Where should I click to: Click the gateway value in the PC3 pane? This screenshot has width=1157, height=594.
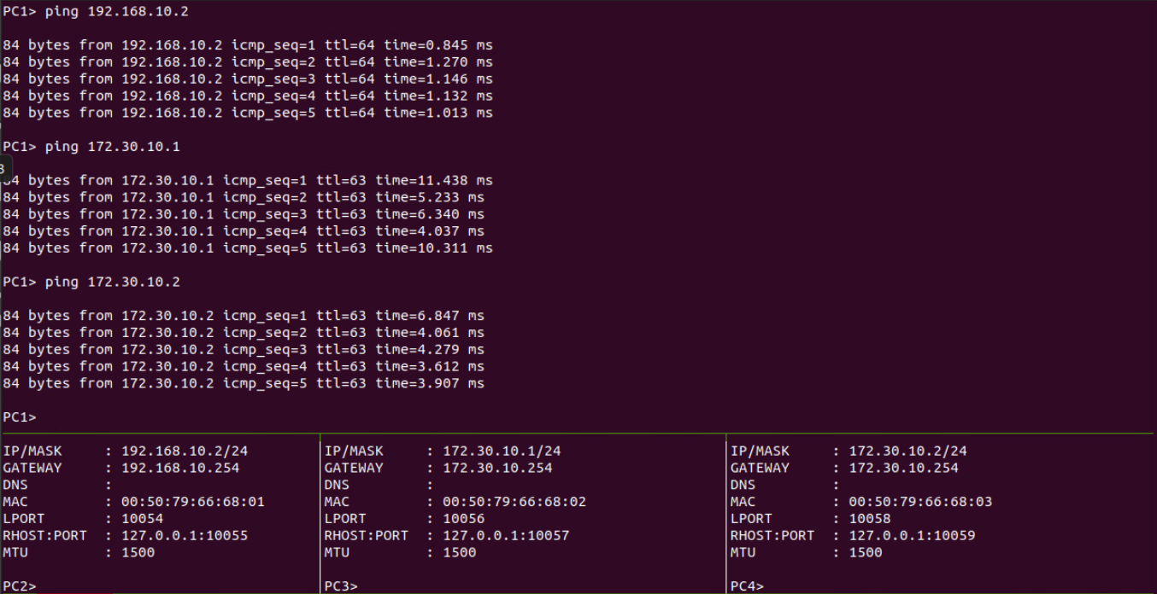[497, 468]
